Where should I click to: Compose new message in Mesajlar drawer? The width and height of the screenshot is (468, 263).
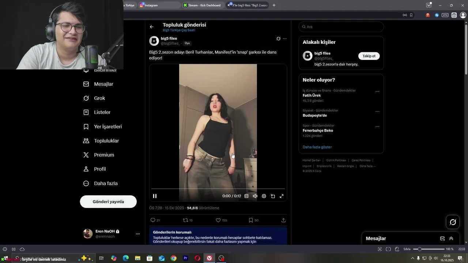coord(442,239)
